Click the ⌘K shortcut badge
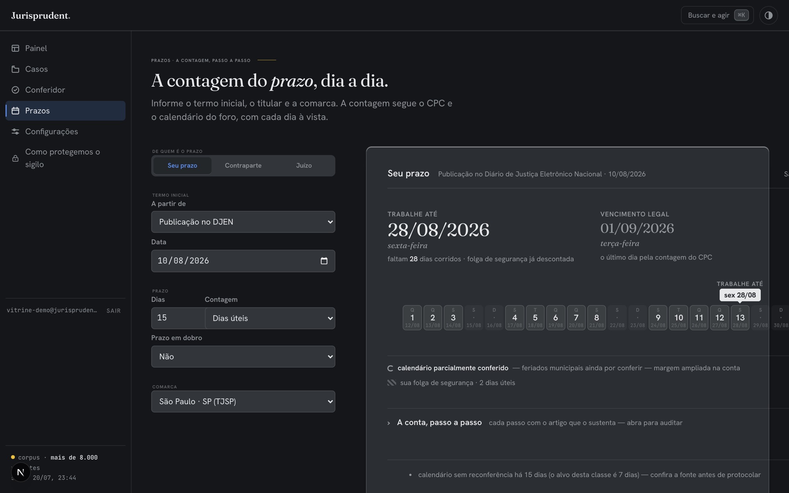This screenshot has height=493, width=789. coord(741,15)
